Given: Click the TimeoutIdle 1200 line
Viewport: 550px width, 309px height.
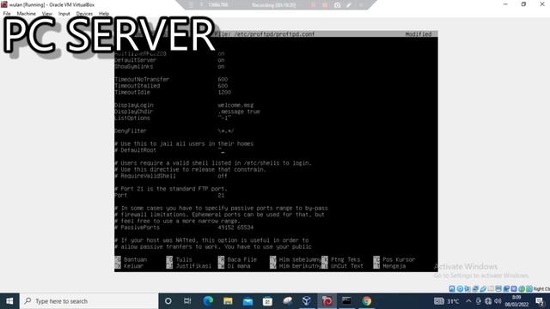Looking at the screenshot, I should (x=173, y=93).
